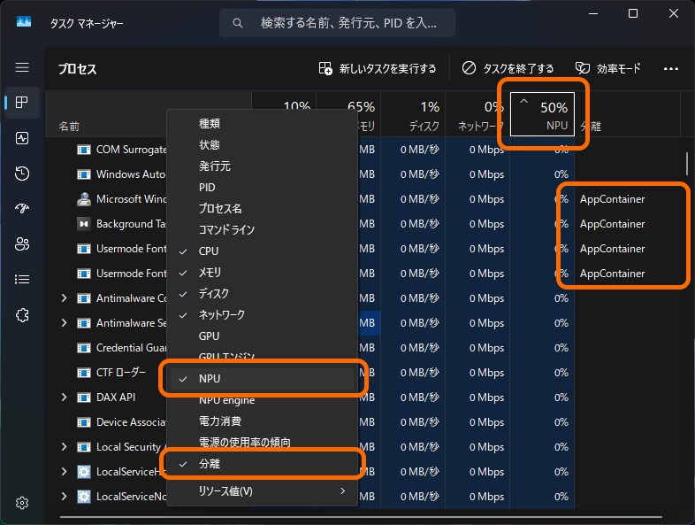Image resolution: width=695 pixels, height=525 pixels.
Task: Sort by the ディスク column header
Action: coord(413,114)
